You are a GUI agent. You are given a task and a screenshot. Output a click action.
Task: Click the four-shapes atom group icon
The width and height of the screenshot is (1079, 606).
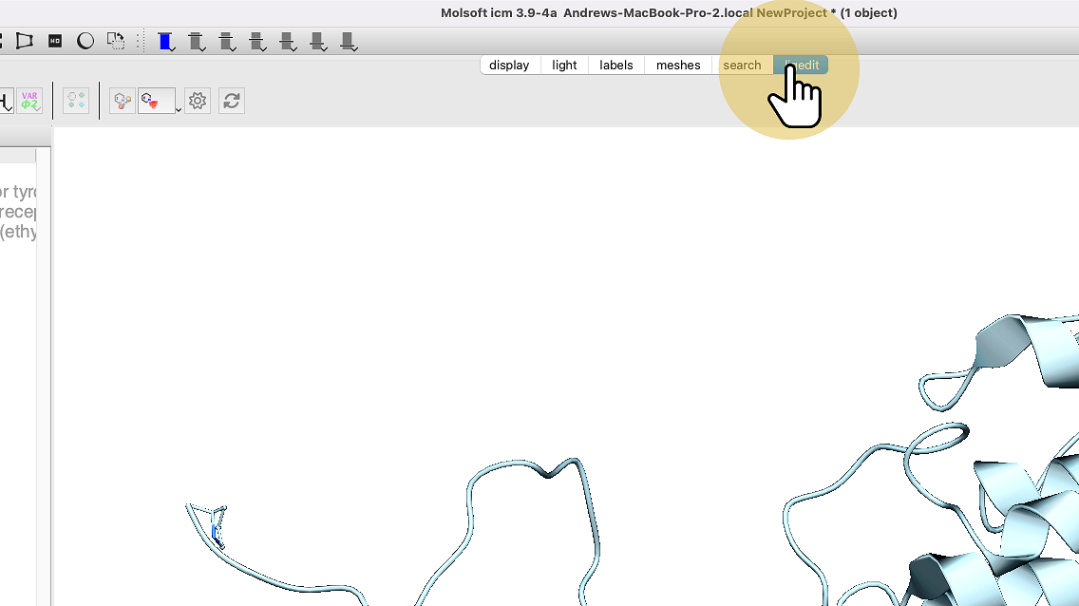click(76, 100)
